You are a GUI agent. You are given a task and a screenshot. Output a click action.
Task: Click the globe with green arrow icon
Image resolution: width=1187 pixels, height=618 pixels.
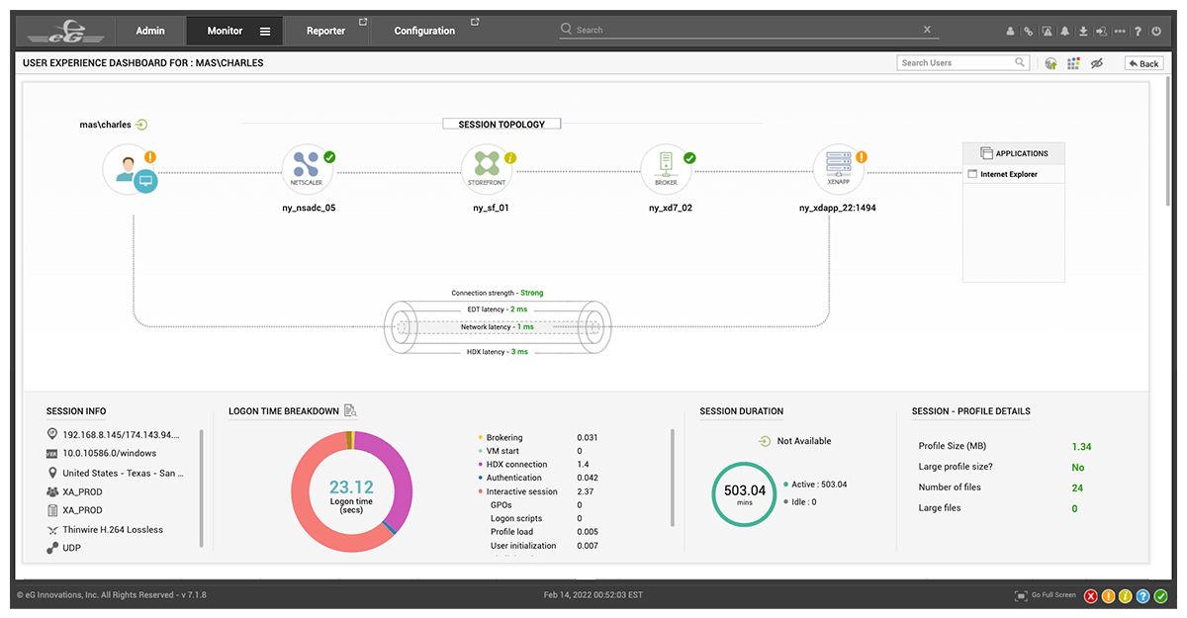tap(1050, 63)
